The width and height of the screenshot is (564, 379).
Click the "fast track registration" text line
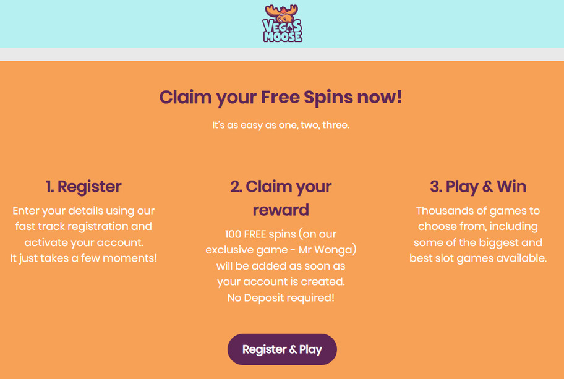(83, 226)
